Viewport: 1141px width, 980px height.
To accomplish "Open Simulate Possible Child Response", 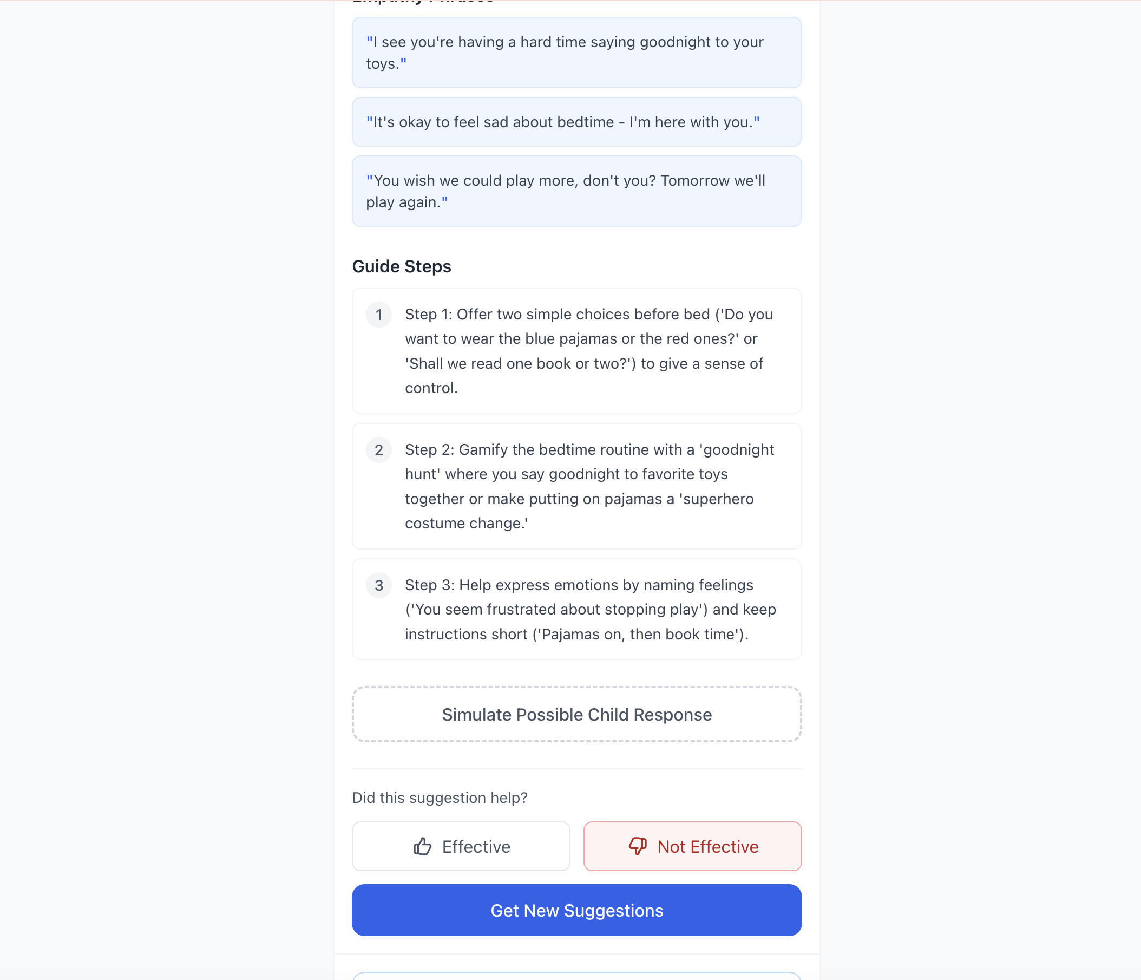I will coord(576,715).
